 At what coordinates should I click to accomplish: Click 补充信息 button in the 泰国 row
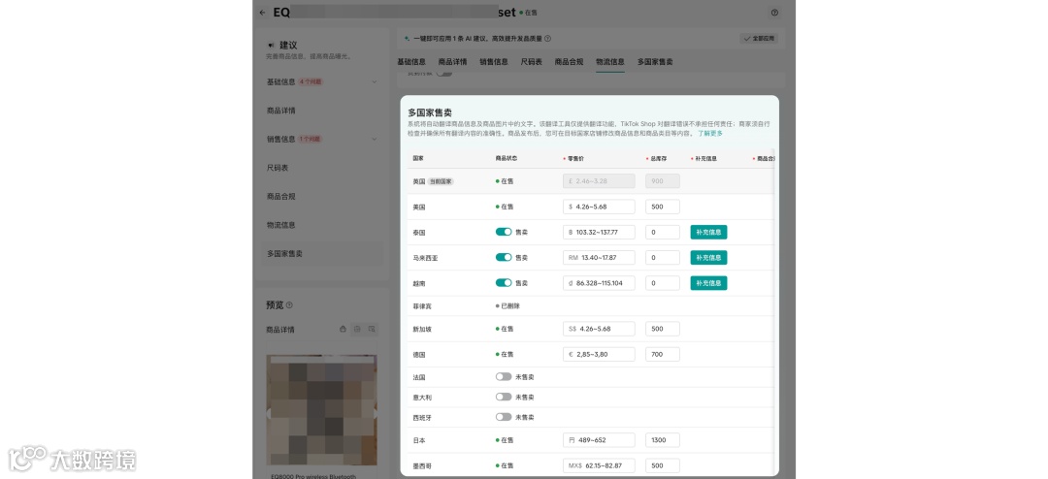coord(708,232)
